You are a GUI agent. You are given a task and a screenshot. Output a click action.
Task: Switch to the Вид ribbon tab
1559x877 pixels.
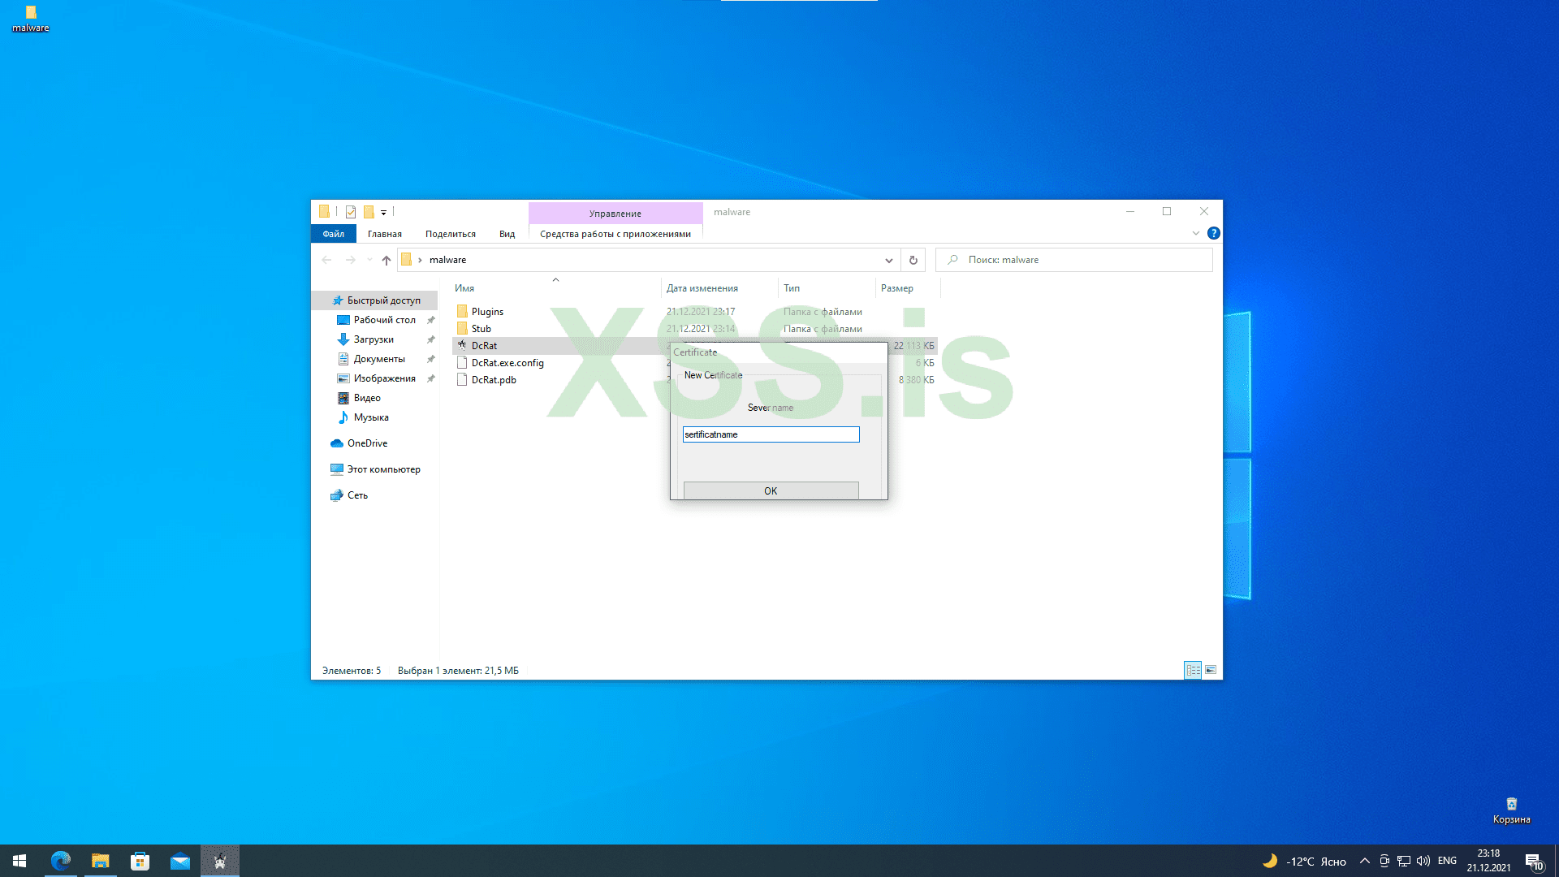507,234
